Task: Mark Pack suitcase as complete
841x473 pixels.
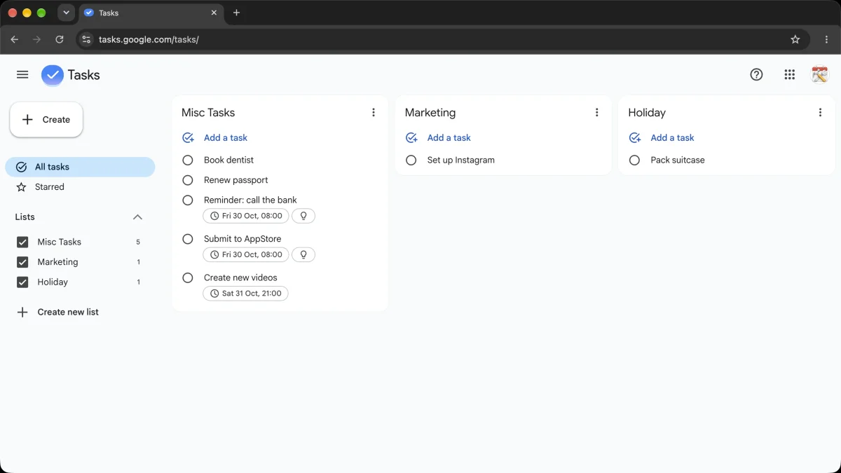Action: click(x=634, y=160)
